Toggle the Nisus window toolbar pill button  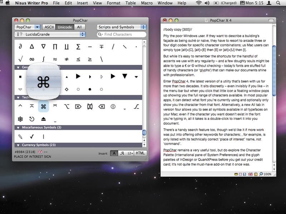point(271,20)
